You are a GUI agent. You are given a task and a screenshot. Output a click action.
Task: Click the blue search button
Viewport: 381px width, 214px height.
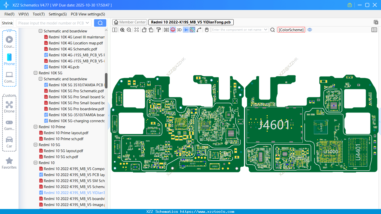click(x=100, y=23)
